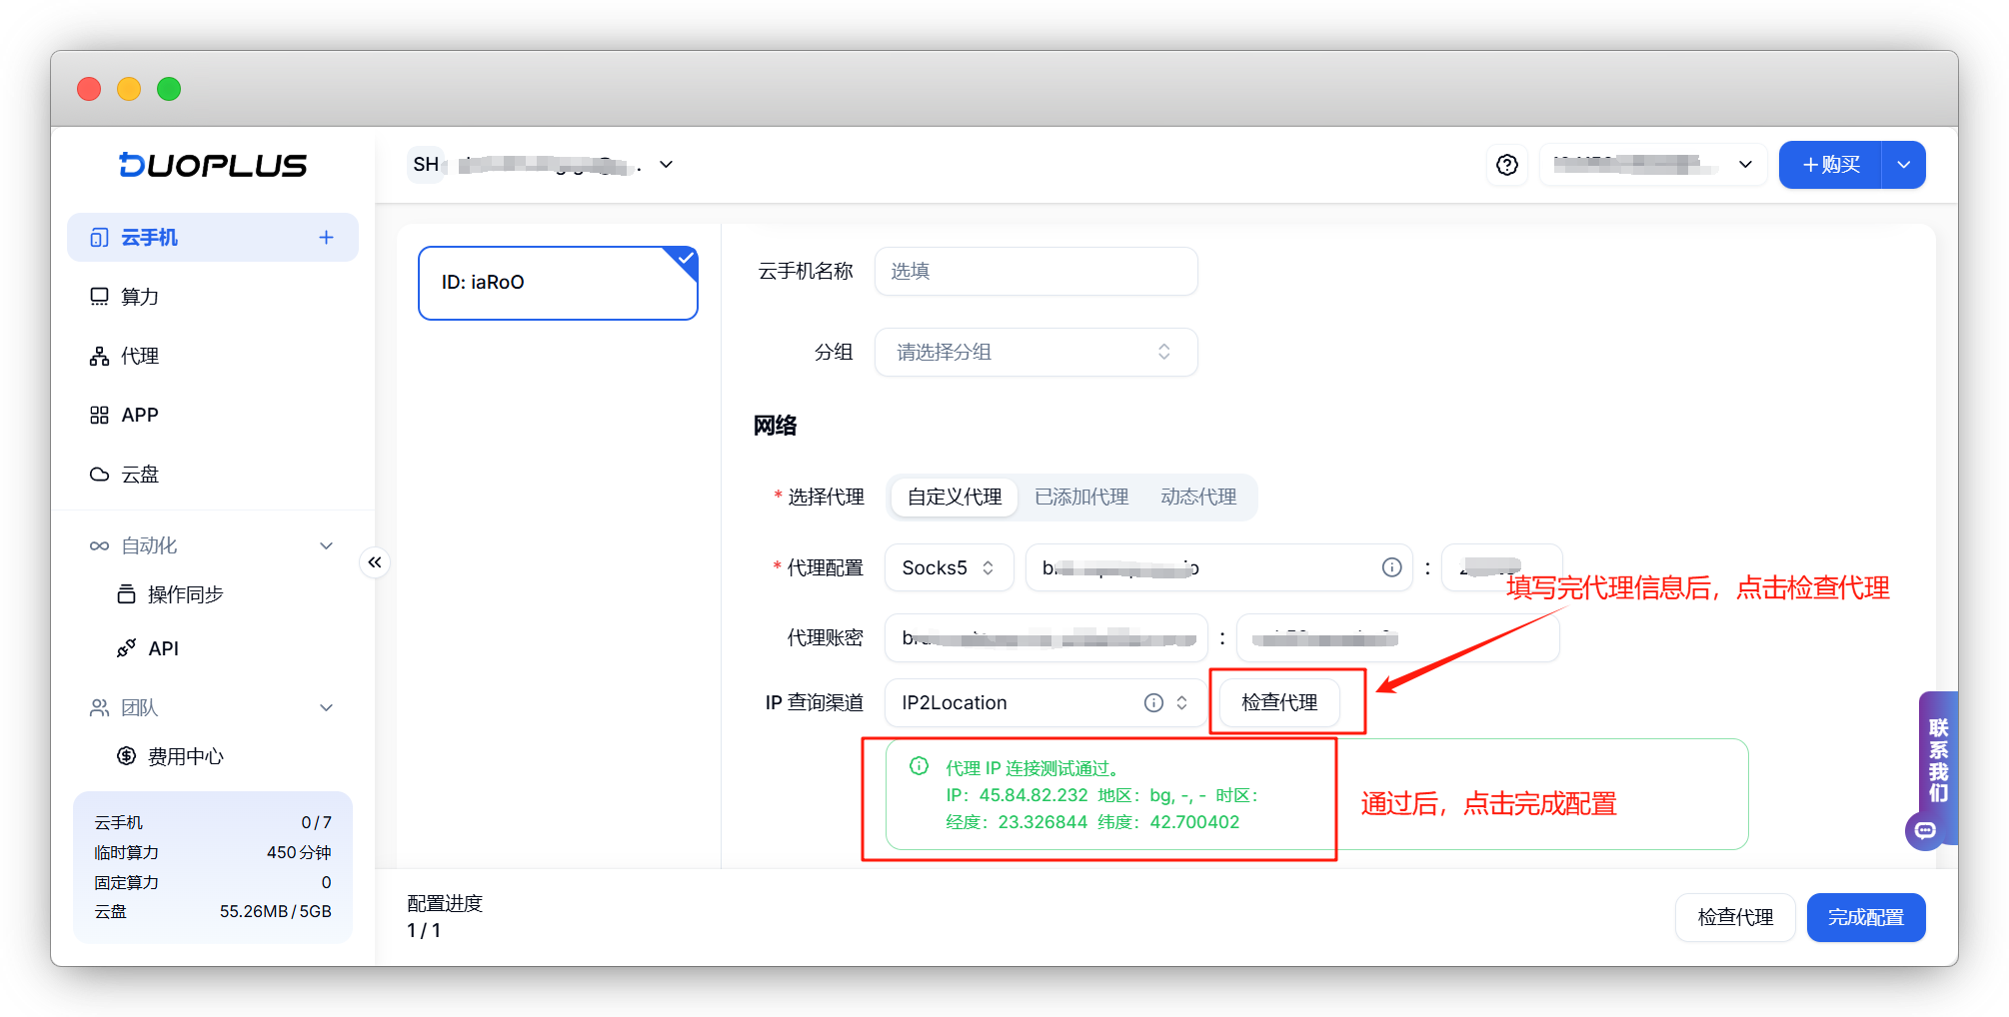
Task: Click the 云手机 monitor icon in sidebar
Action: click(99, 238)
